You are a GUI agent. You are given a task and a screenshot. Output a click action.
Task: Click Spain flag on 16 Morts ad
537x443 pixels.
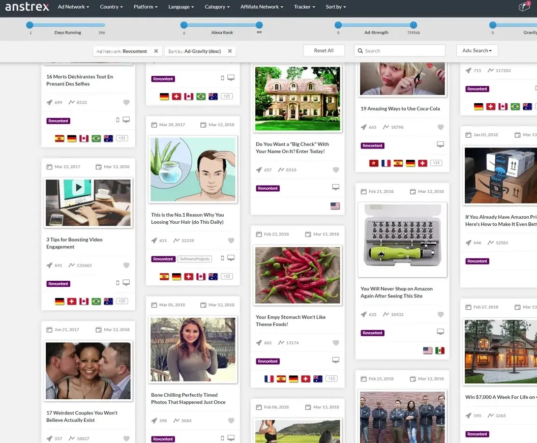point(59,138)
